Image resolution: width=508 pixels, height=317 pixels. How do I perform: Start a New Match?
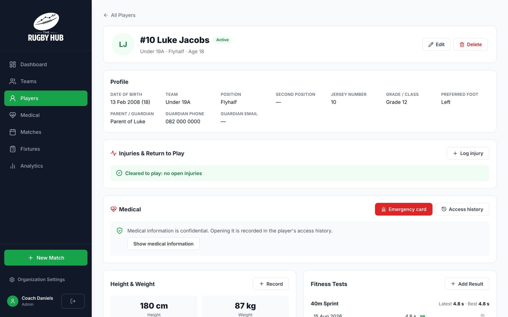pyautogui.click(x=46, y=258)
